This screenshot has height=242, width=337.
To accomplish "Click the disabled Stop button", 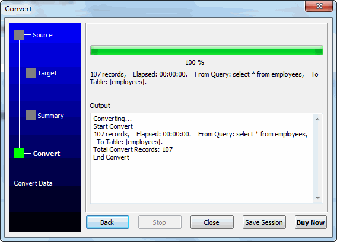I will (x=160, y=222).
